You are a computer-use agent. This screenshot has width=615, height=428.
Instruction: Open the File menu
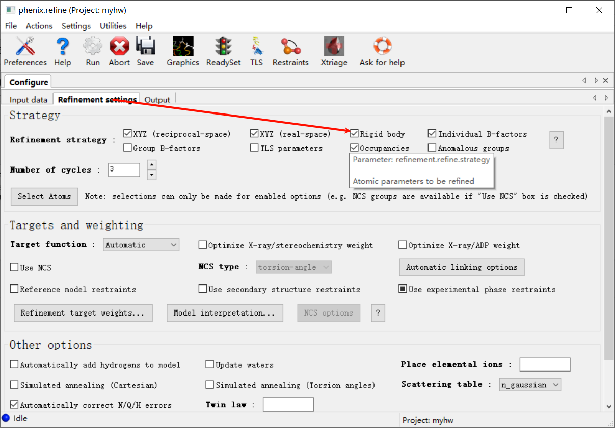[11, 26]
